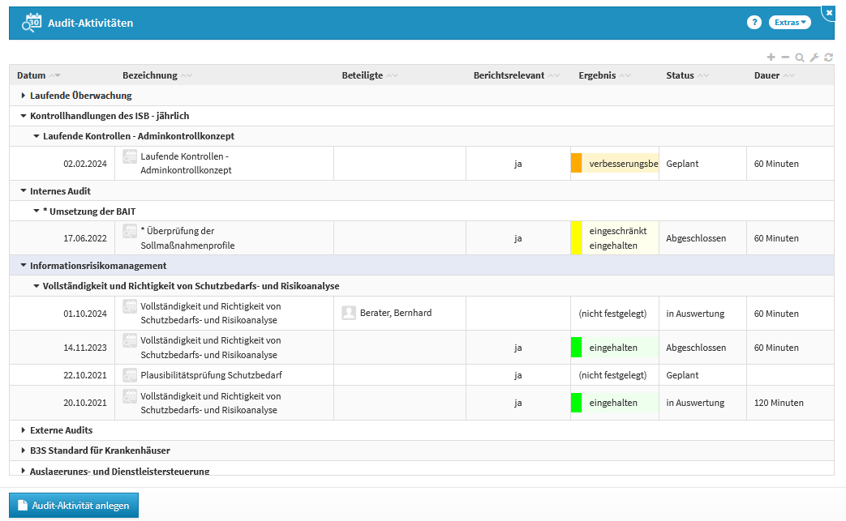Click the help question mark icon
This screenshot has height=521, width=846.
(754, 23)
